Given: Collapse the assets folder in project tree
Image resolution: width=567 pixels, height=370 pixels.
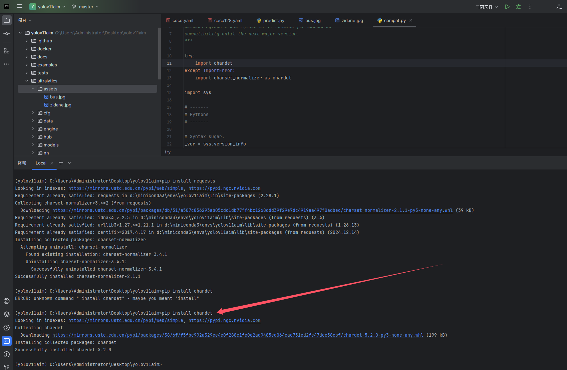Looking at the screenshot, I should click(33, 89).
